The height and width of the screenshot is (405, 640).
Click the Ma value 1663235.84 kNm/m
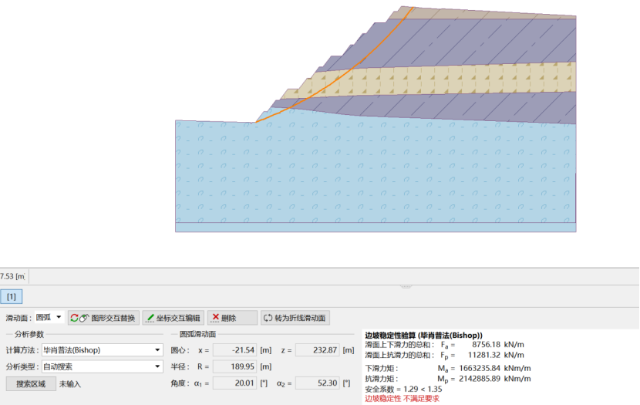click(x=495, y=368)
